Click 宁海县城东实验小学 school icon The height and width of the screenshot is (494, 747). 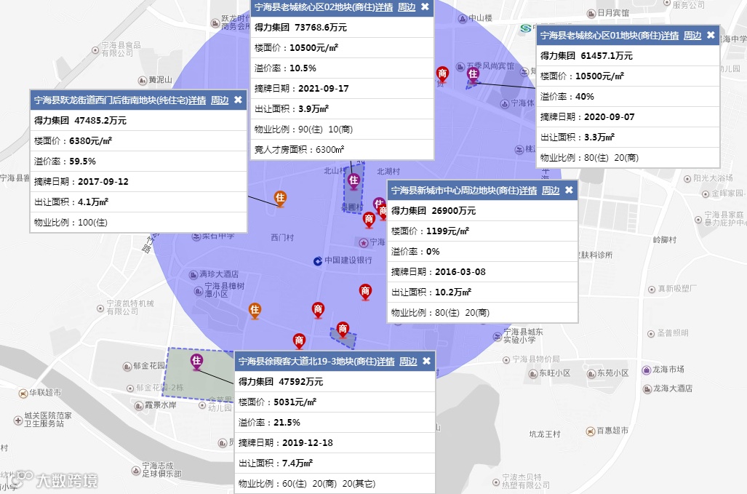(498, 337)
